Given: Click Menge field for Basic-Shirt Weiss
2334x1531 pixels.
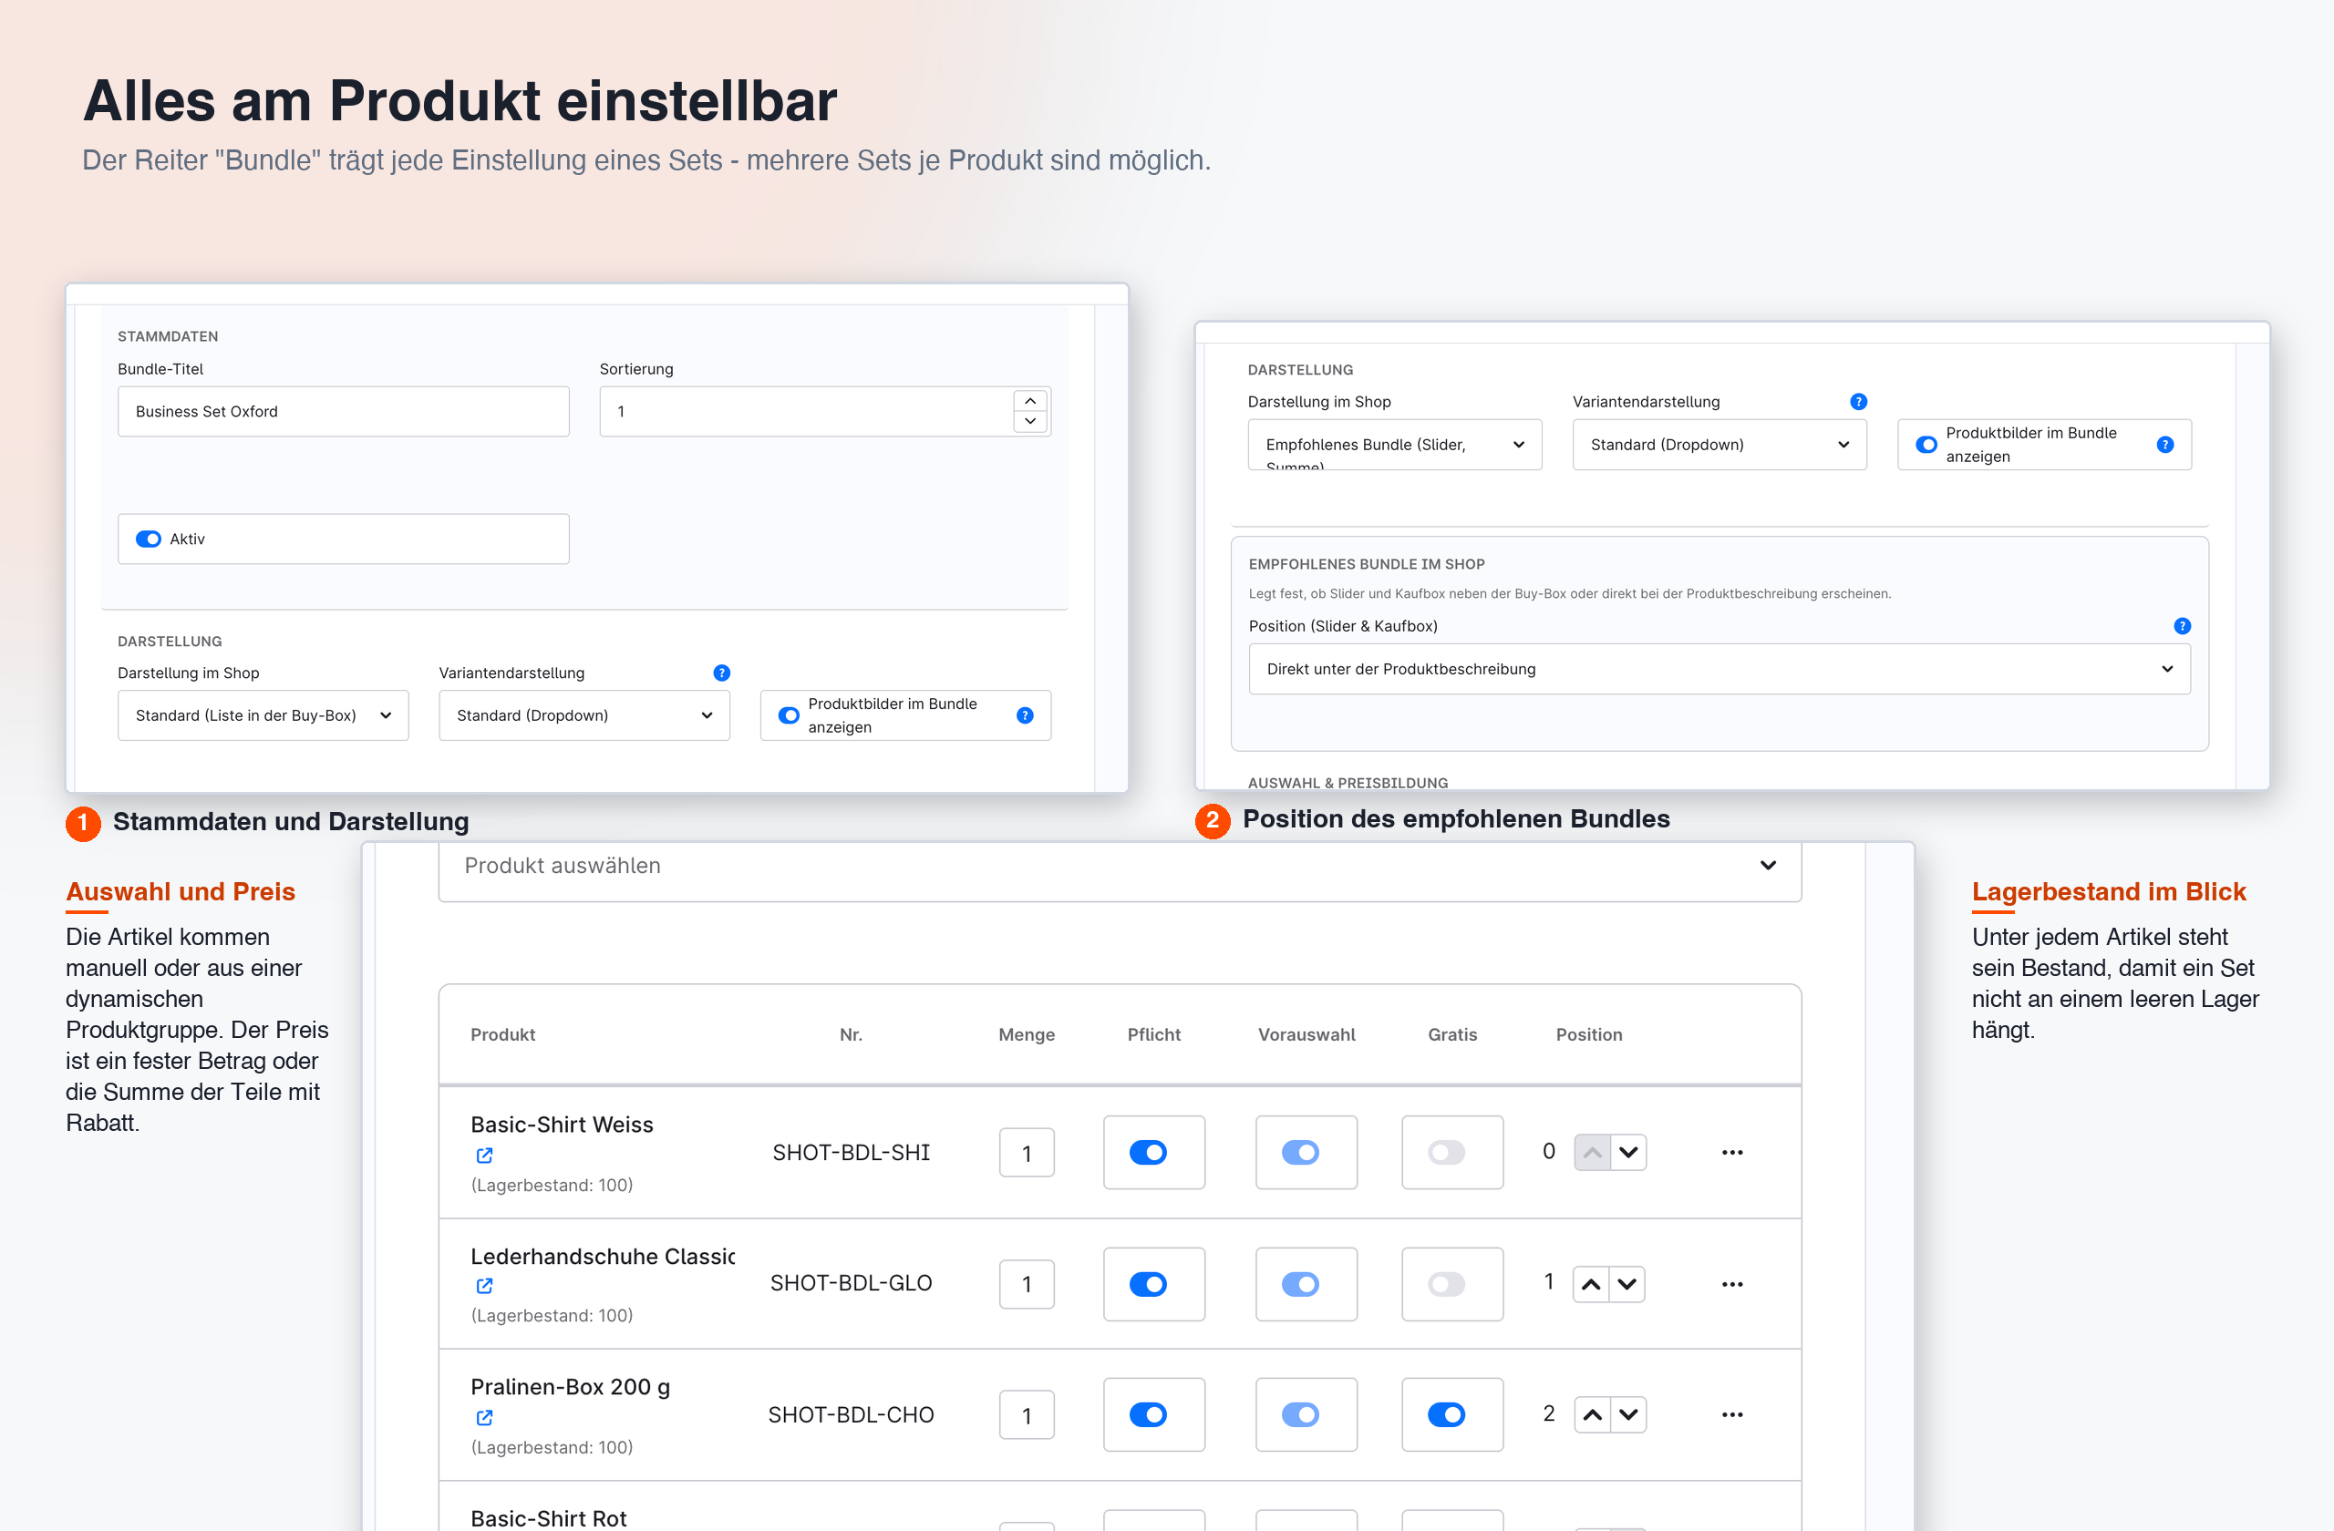Looking at the screenshot, I should (1027, 1153).
